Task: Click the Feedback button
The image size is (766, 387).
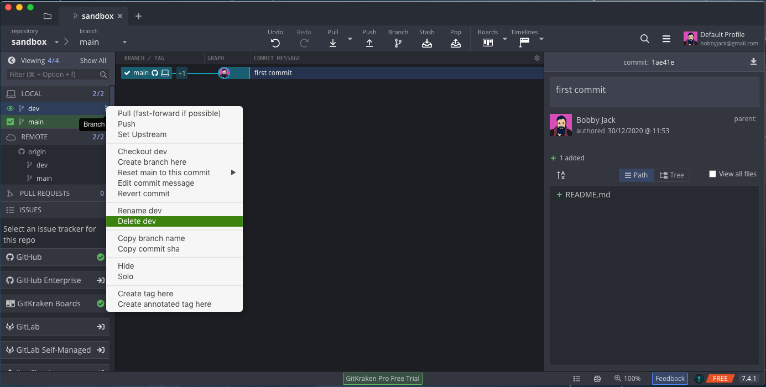Action: pos(670,378)
